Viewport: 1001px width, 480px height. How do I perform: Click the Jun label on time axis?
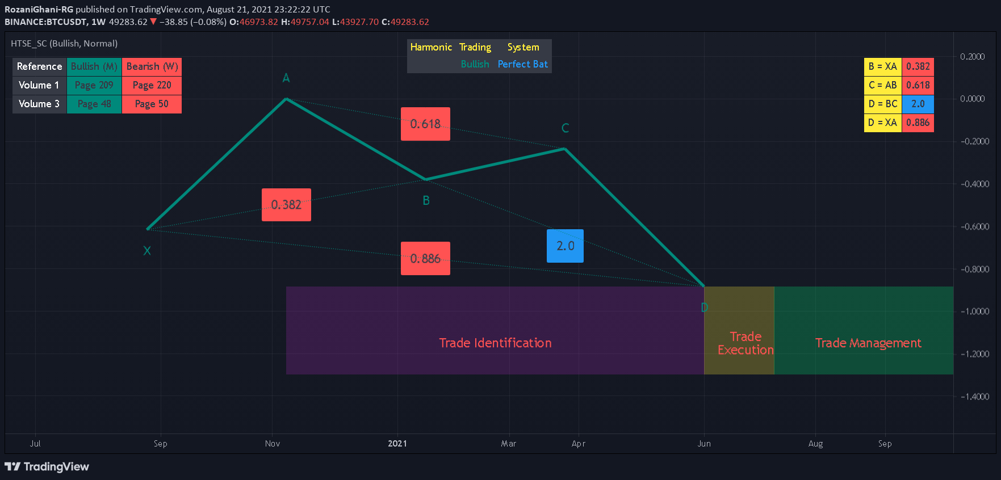pyautogui.click(x=704, y=444)
